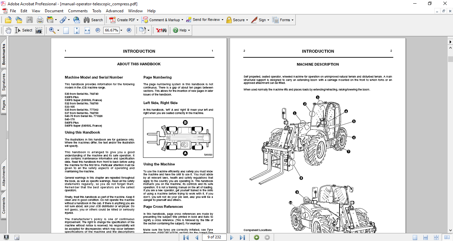Switch to single page layout
This screenshot has width=453, height=241.
(x=415, y=237)
